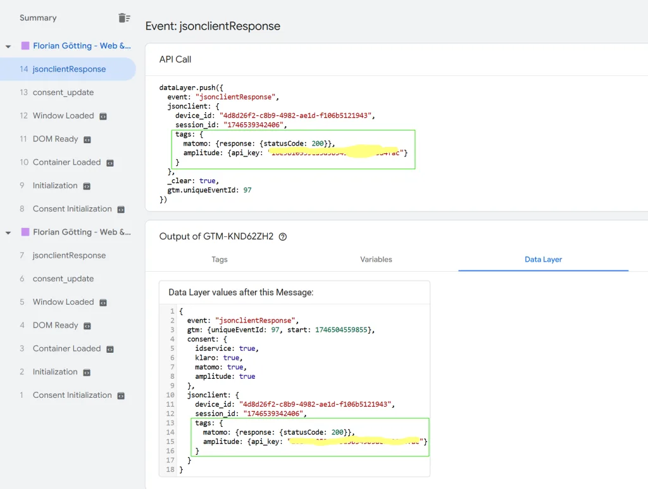Click 'idservice: true' on data layer line 5
Image resolution: width=648 pixels, height=489 pixels.
(227, 348)
